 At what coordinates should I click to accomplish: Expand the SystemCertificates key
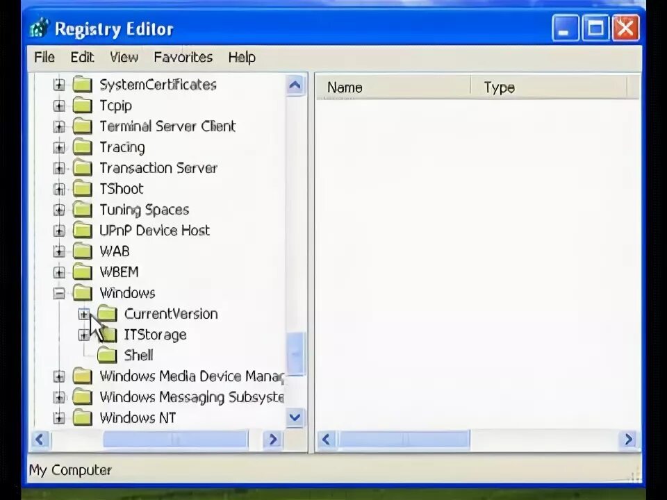coord(59,85)
